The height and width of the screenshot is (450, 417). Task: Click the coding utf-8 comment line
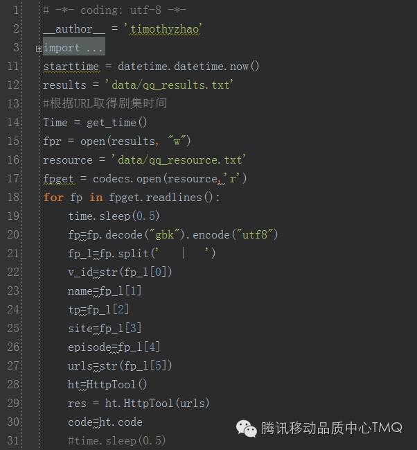click(115, 10)
